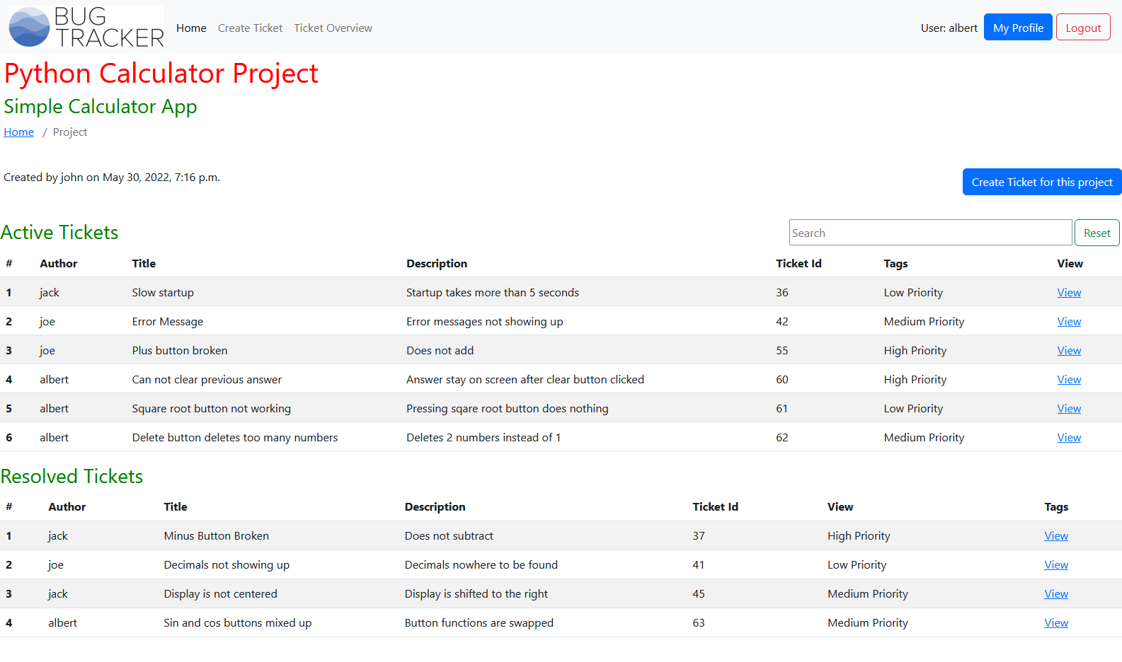Click the Bug Tracker logo icon
The height and width of the screenshot is (662, 1122).
tap(30, 28)
